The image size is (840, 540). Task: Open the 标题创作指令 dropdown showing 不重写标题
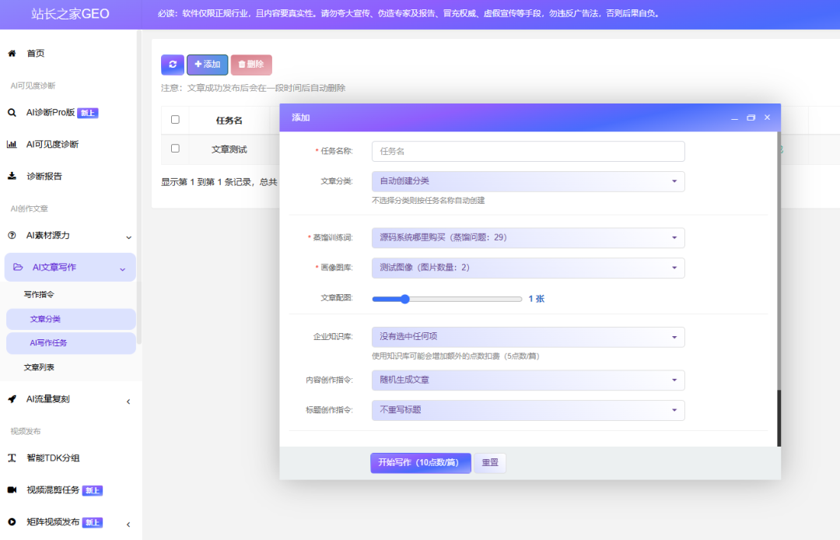527,410
